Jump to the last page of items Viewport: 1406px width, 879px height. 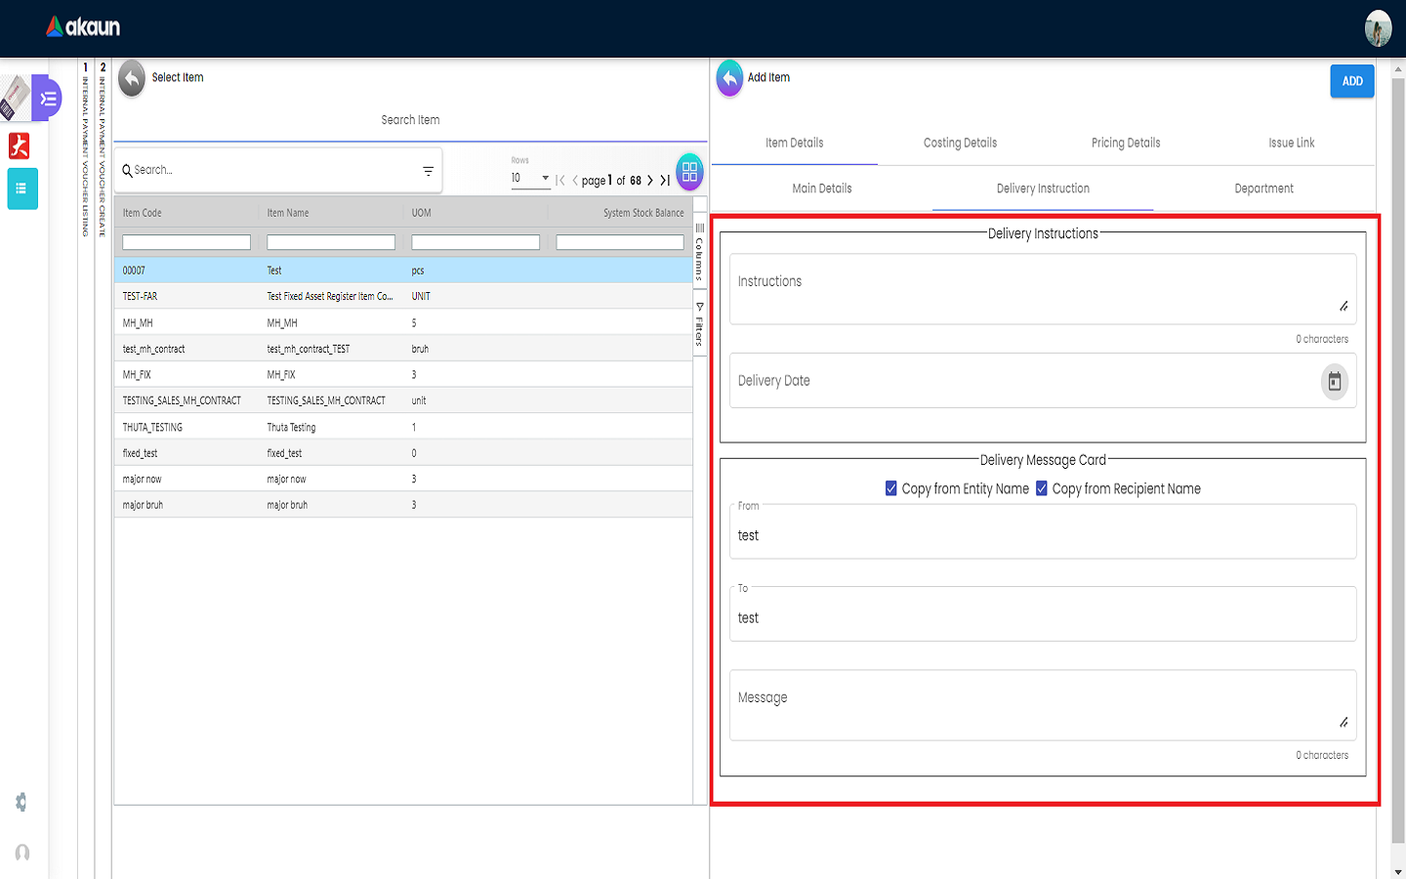(x=665, y=181)
